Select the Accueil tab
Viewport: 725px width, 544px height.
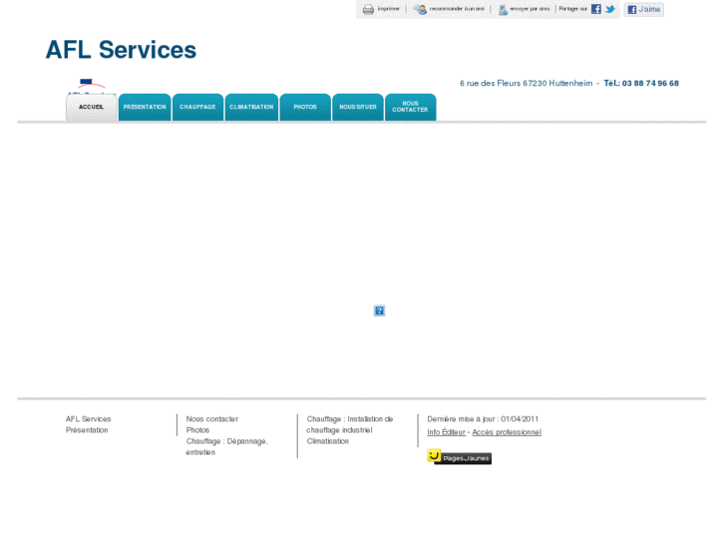point(91,107)
